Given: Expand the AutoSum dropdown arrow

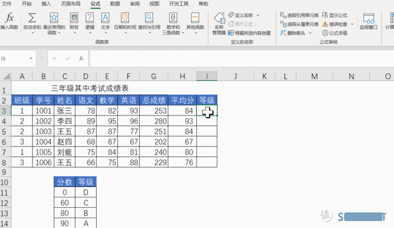Looking at the screenshot, I should pyautogui.click(x=32, y=33).
